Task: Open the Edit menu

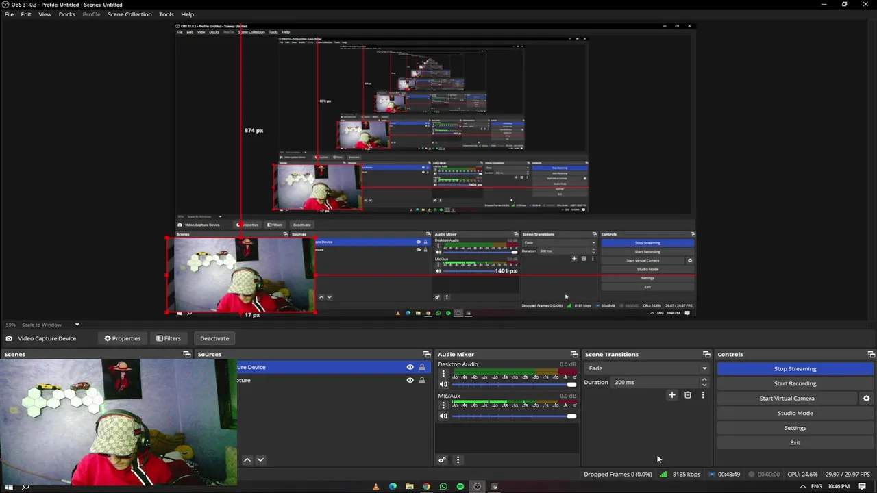Action: pyautogui.click(x=26, y=14)
